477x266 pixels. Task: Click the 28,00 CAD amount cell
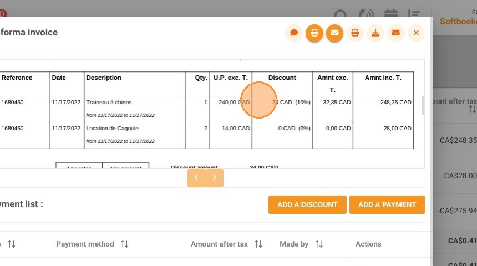(397, 128)
